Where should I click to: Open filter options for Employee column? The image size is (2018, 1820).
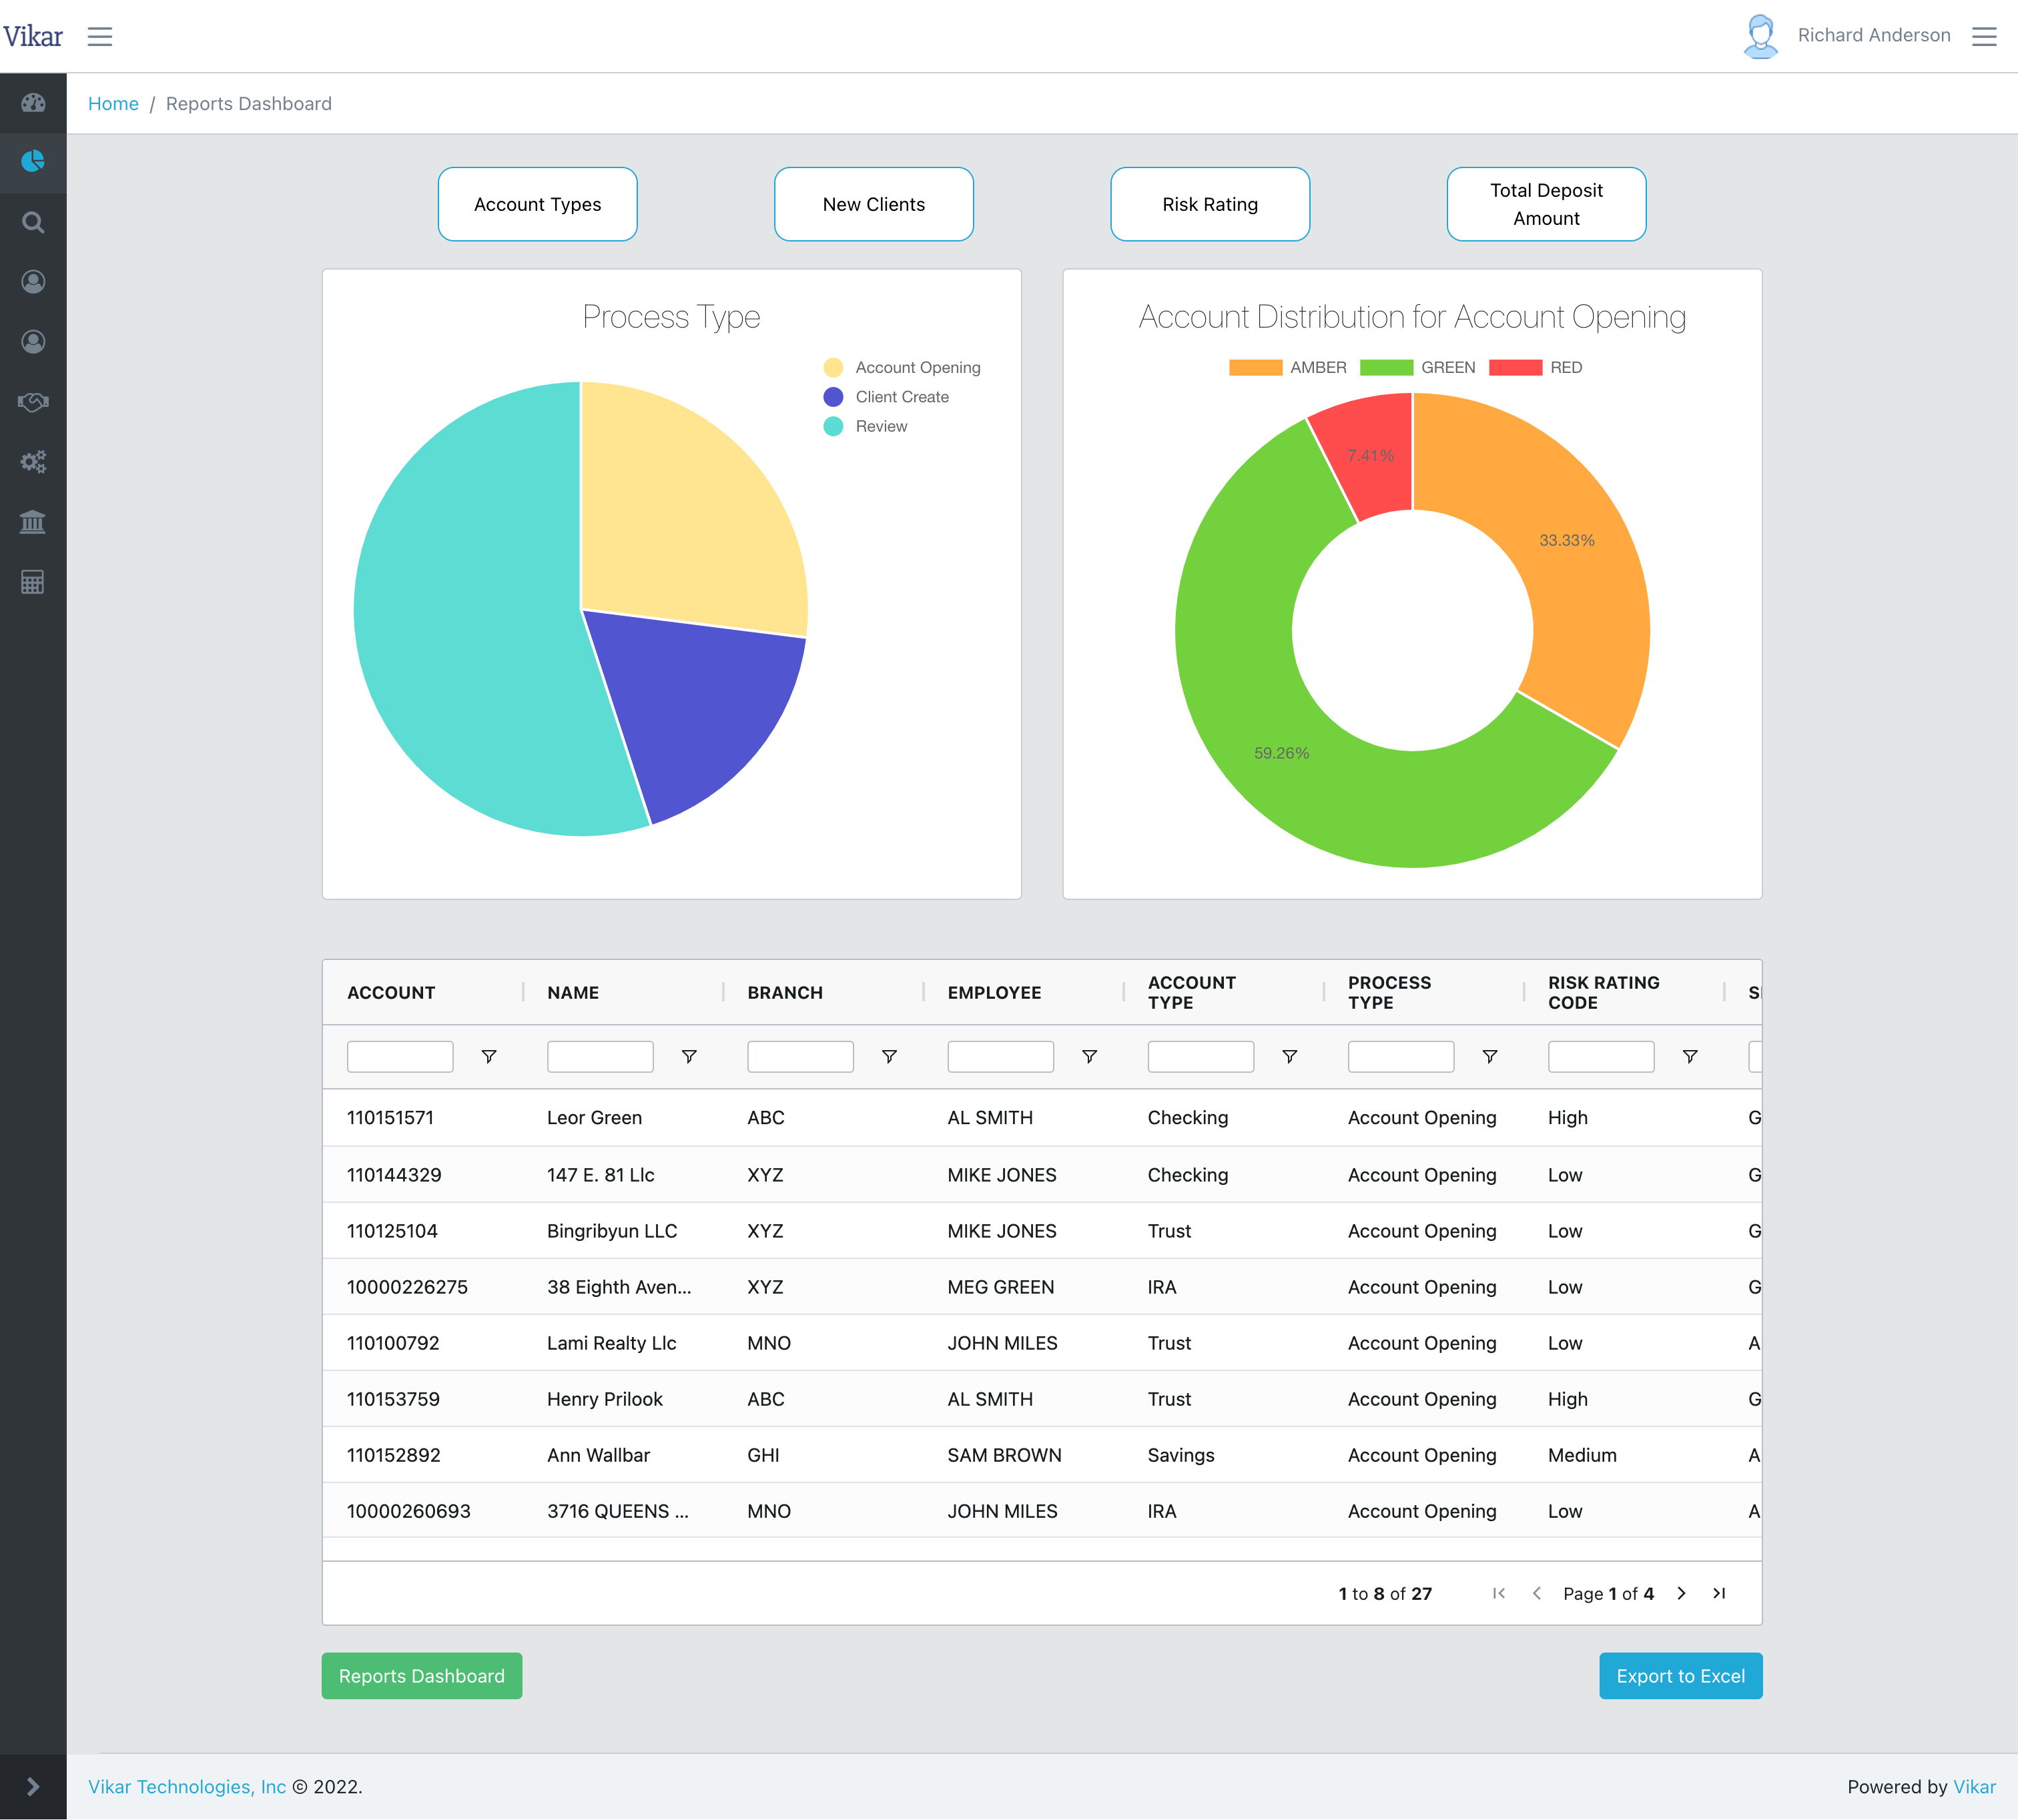(1090, 1057)
